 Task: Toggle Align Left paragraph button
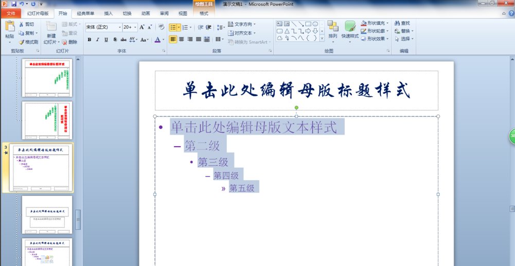click(x=173, y=39)
